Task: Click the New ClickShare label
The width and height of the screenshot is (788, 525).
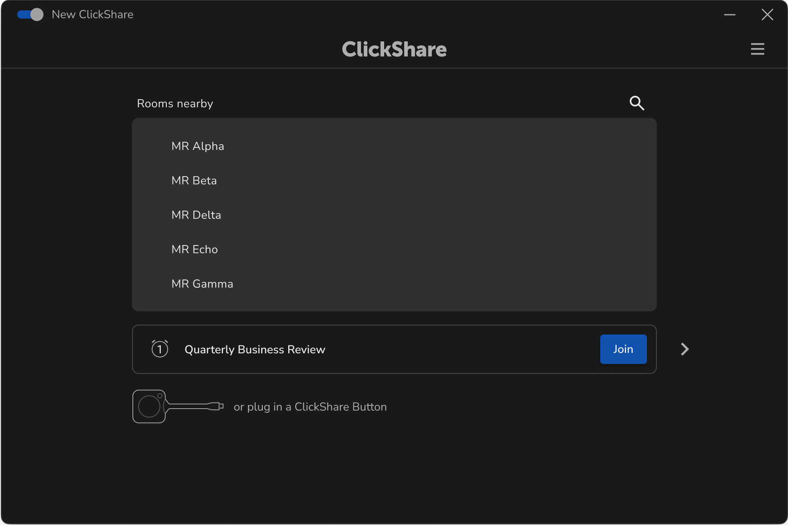Action: (92, 15)
